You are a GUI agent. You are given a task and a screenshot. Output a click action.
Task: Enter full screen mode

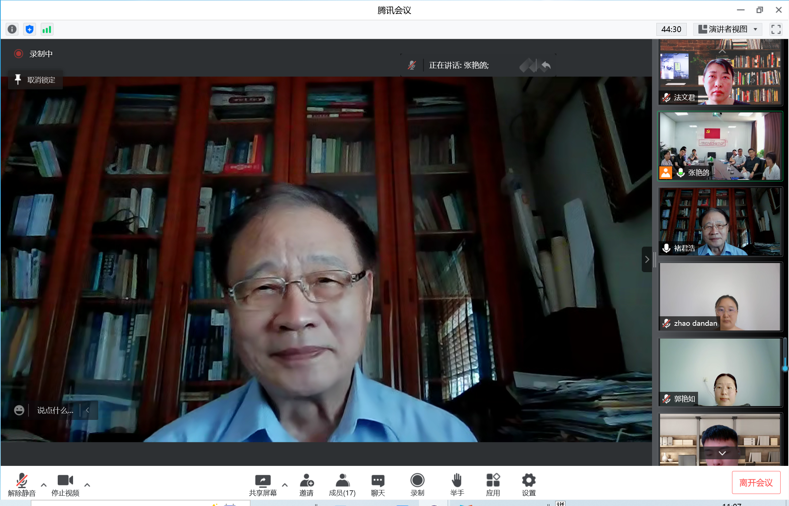(x=775, y=29)
